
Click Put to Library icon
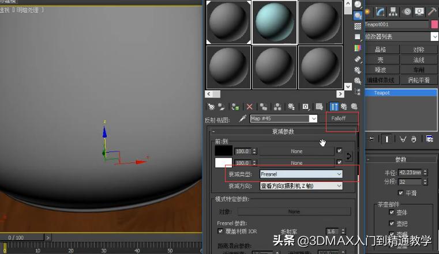pyautogui.click(x=291, y=107)
